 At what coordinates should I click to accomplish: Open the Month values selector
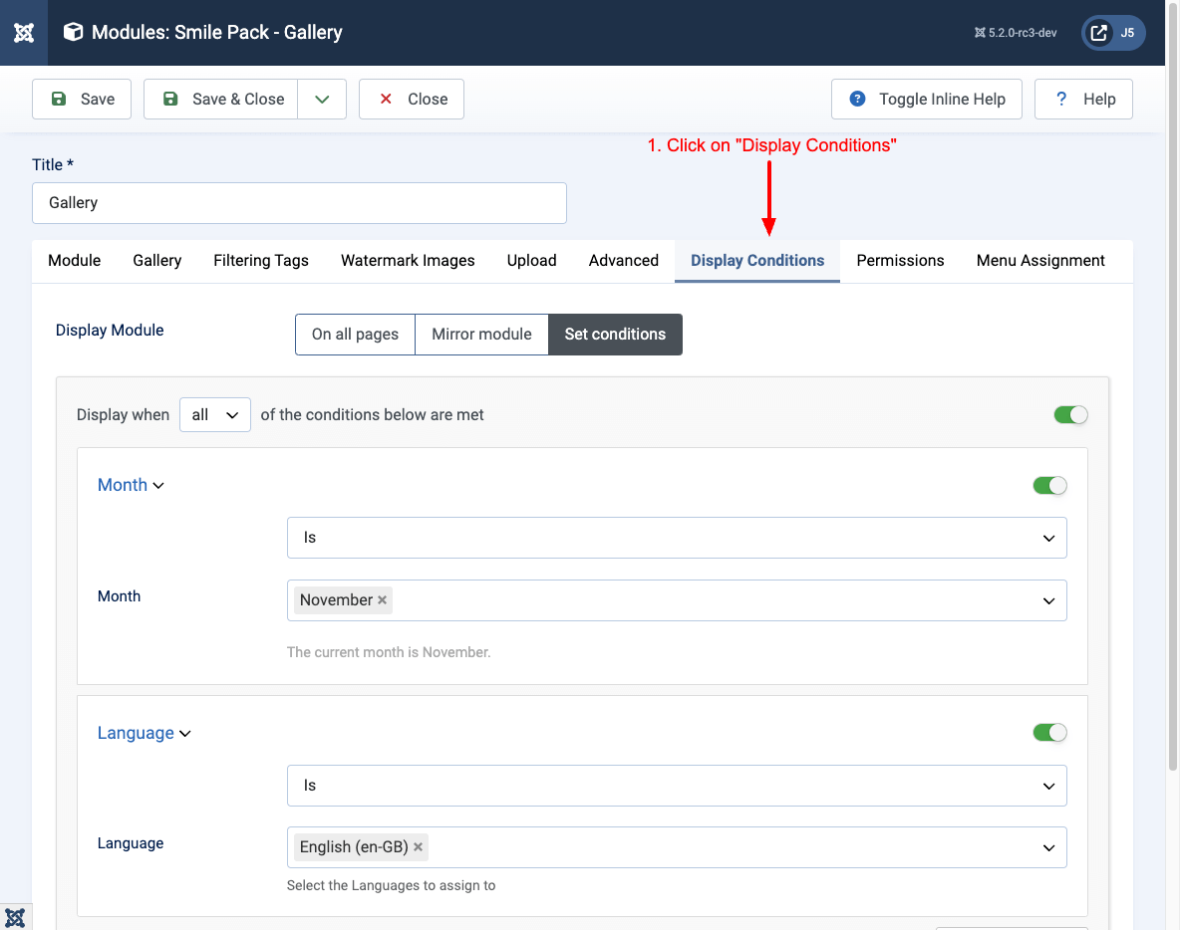click(x=677, y=600)
